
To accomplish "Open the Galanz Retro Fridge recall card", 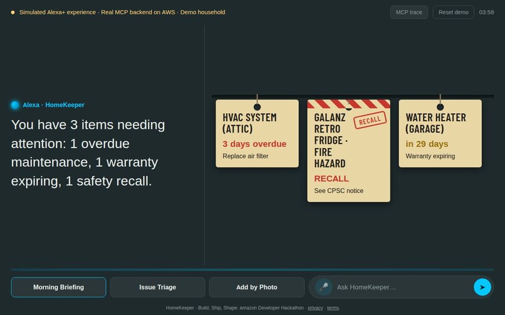I will coord(348,151).
